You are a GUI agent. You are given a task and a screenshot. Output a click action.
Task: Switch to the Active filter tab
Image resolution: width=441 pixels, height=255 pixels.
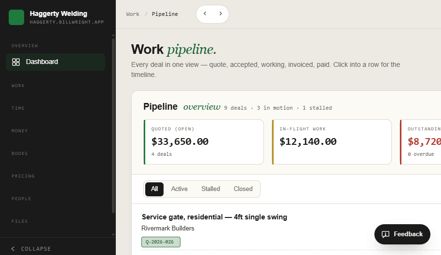click(x=179, y=189)
